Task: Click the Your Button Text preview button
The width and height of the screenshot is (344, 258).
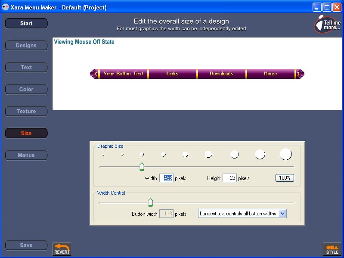Action: (x=123, y=74)
